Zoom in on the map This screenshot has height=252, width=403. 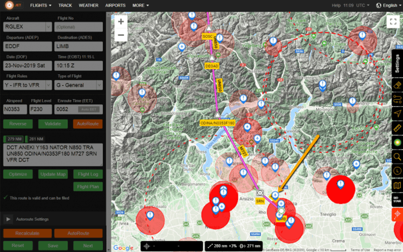(x=121, y=22)
